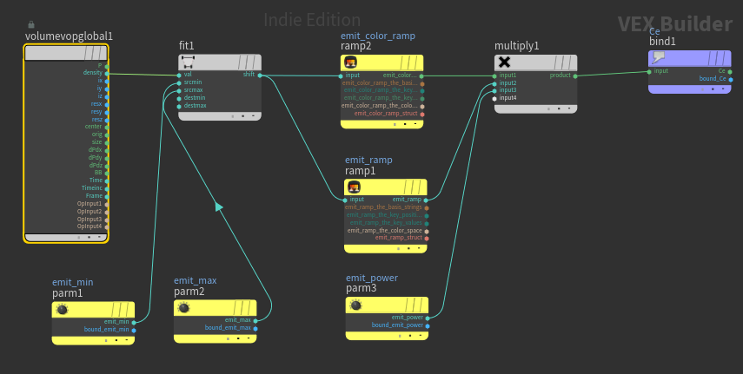743x374 pixels.
Task: Click the bound_Ce output port on bind1
Action: coord(731,79)
